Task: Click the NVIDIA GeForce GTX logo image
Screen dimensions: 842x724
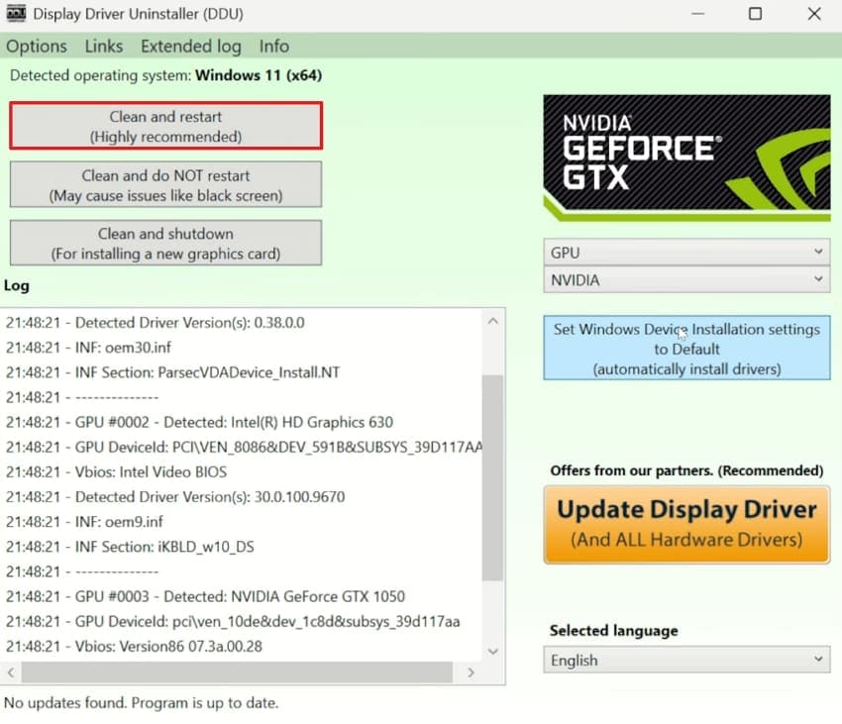Action: tap(686, 157)
